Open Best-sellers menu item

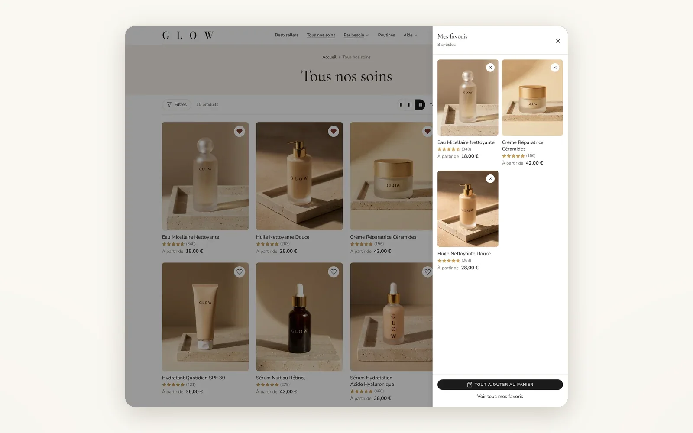287,35
